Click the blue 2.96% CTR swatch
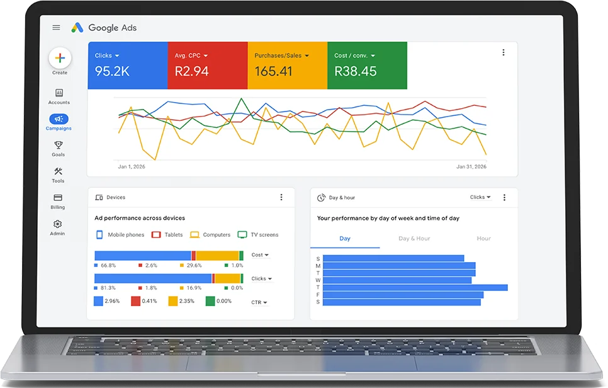This screenshot has width=608, height=388. pyautogui.click(x=98, y=301)
